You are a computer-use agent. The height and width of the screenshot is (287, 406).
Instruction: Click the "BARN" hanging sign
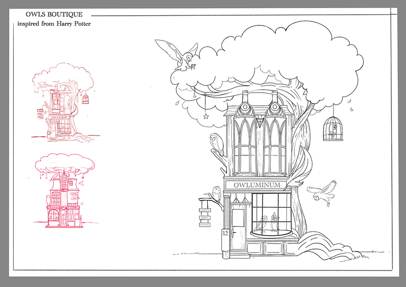click(205, 218)
